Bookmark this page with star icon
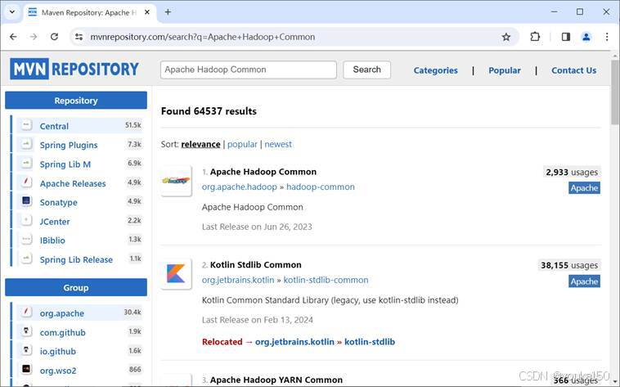Image resolution: width=620 pixels, height=387 pixels. (506, 37)
